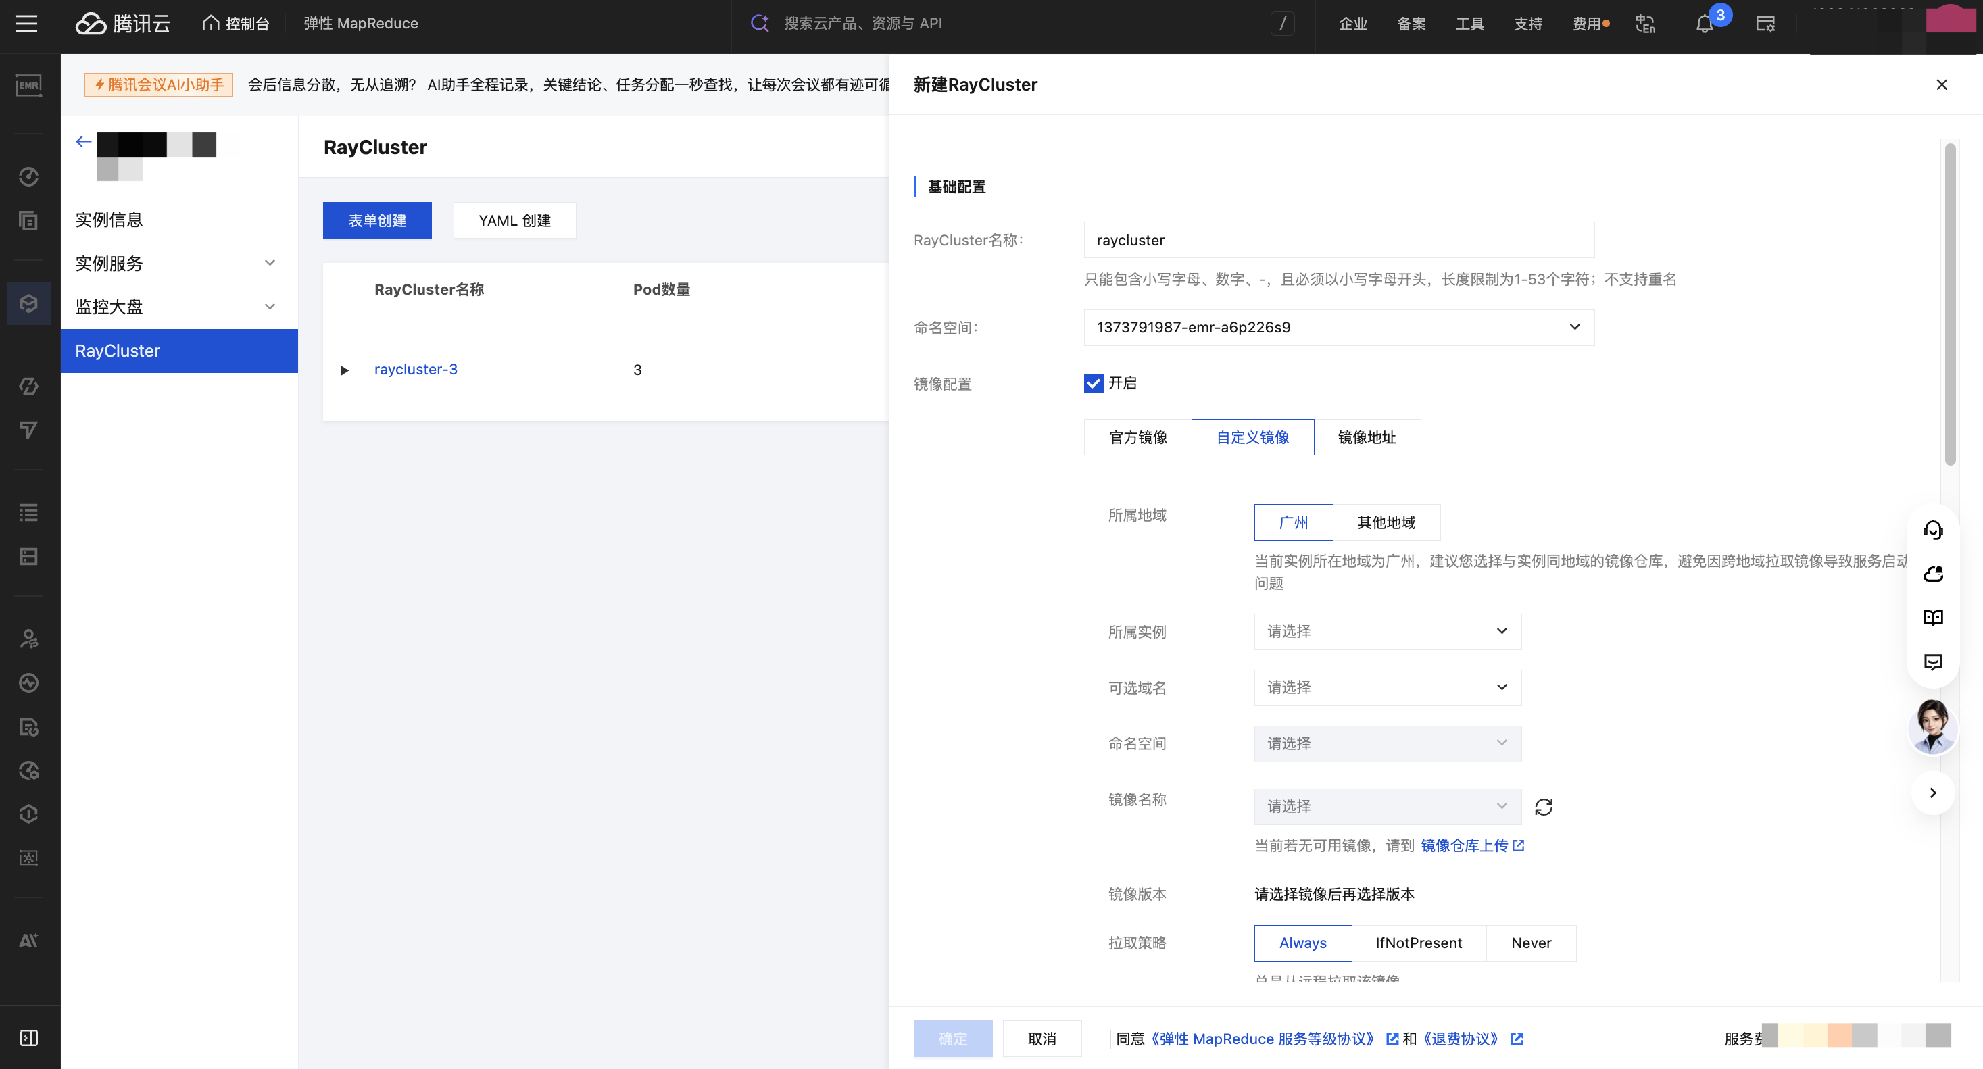Select RayCluster in side menu

click(178, 351)
